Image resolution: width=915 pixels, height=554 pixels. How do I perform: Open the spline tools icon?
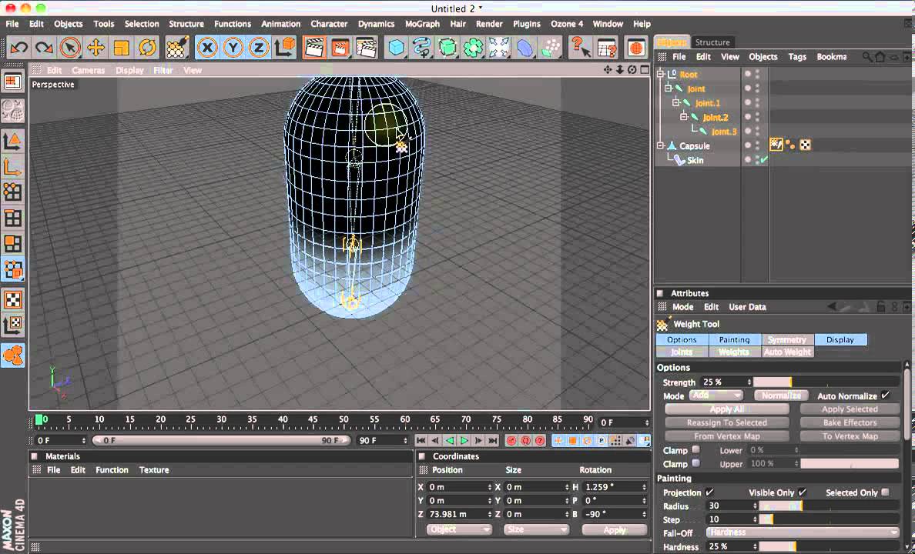(421, 48)
